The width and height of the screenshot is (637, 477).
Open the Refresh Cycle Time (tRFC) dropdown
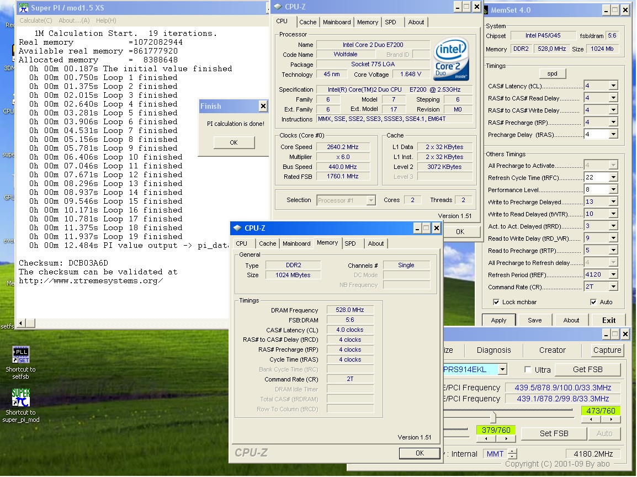pos(613,177)
